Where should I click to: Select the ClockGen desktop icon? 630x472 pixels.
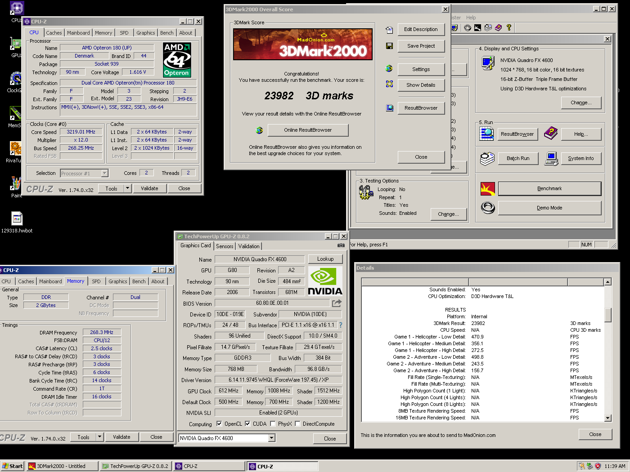point(16,79)
